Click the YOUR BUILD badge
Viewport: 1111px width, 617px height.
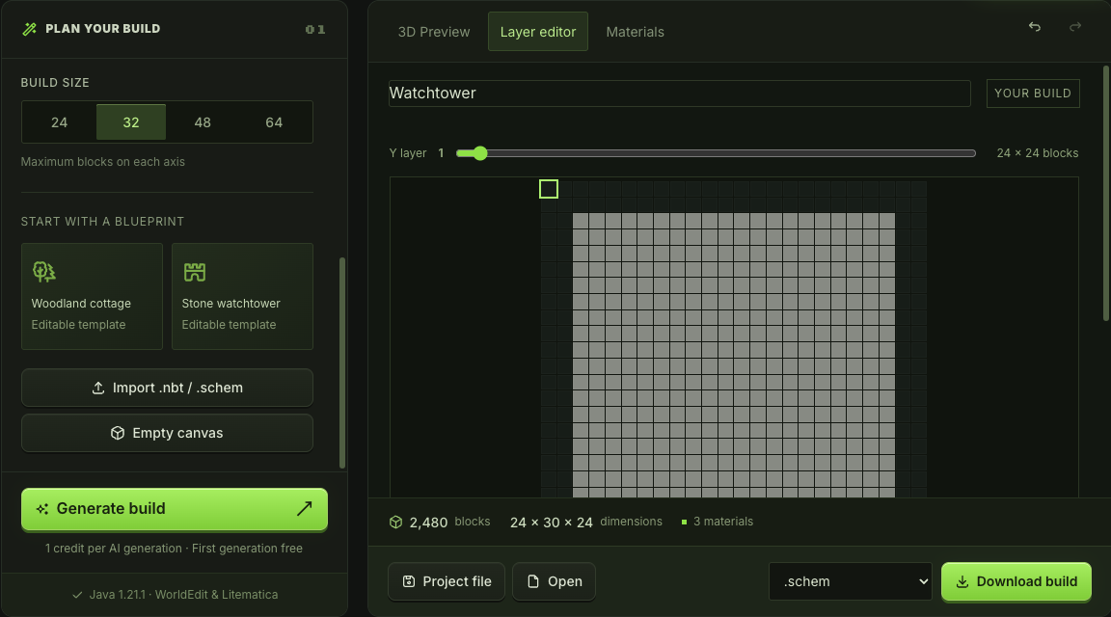pos(1033,94)
